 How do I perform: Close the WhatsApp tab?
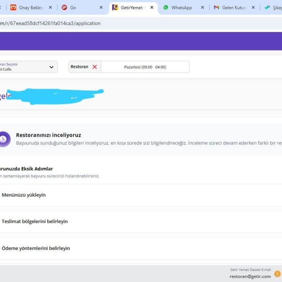203,7
